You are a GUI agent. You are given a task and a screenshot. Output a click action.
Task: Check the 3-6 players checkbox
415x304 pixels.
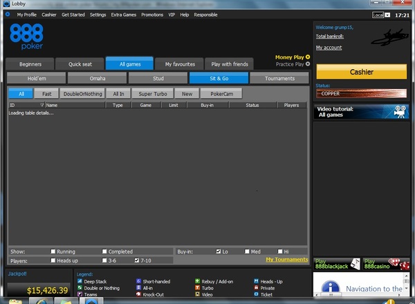104,260
